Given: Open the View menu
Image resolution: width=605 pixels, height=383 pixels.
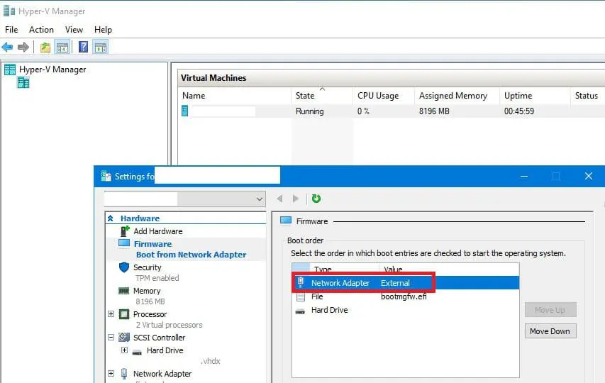Looking at the screenshot, I should (x=74, y=30).
